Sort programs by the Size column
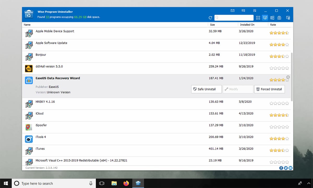The width and height of the screenshot is (313, 188). pyautogui.click(x=212, y=25)
